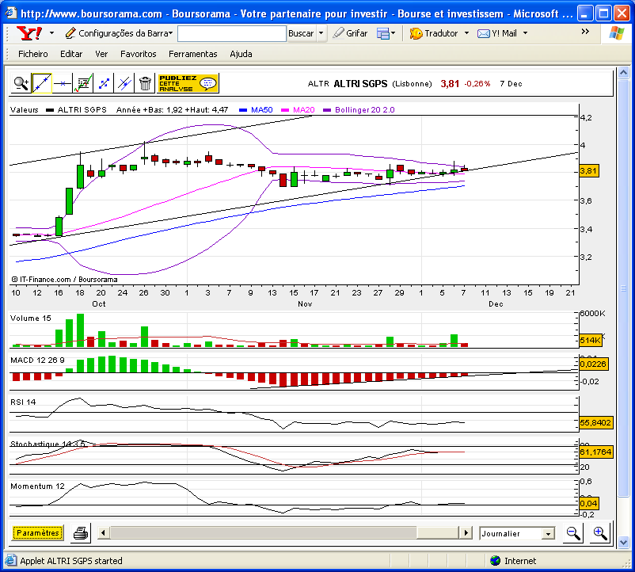
Task: Click the zoom out magnifier icon
Action: coord(573,533)
